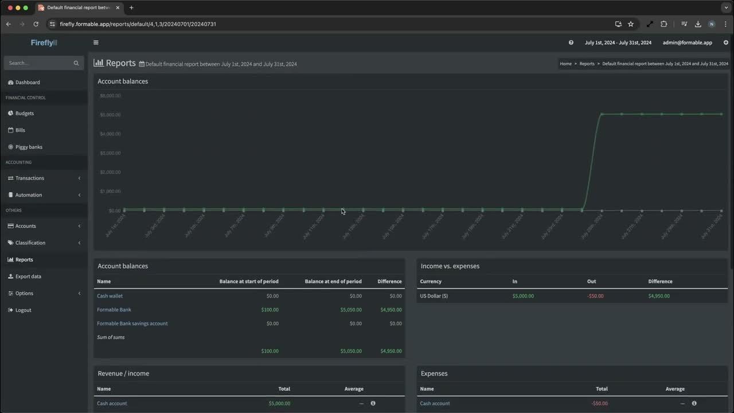Image resolution: width=734 pixels, height=413 pixels.
Task: Open Budgets from the sidebar
Action: point(25,114)
